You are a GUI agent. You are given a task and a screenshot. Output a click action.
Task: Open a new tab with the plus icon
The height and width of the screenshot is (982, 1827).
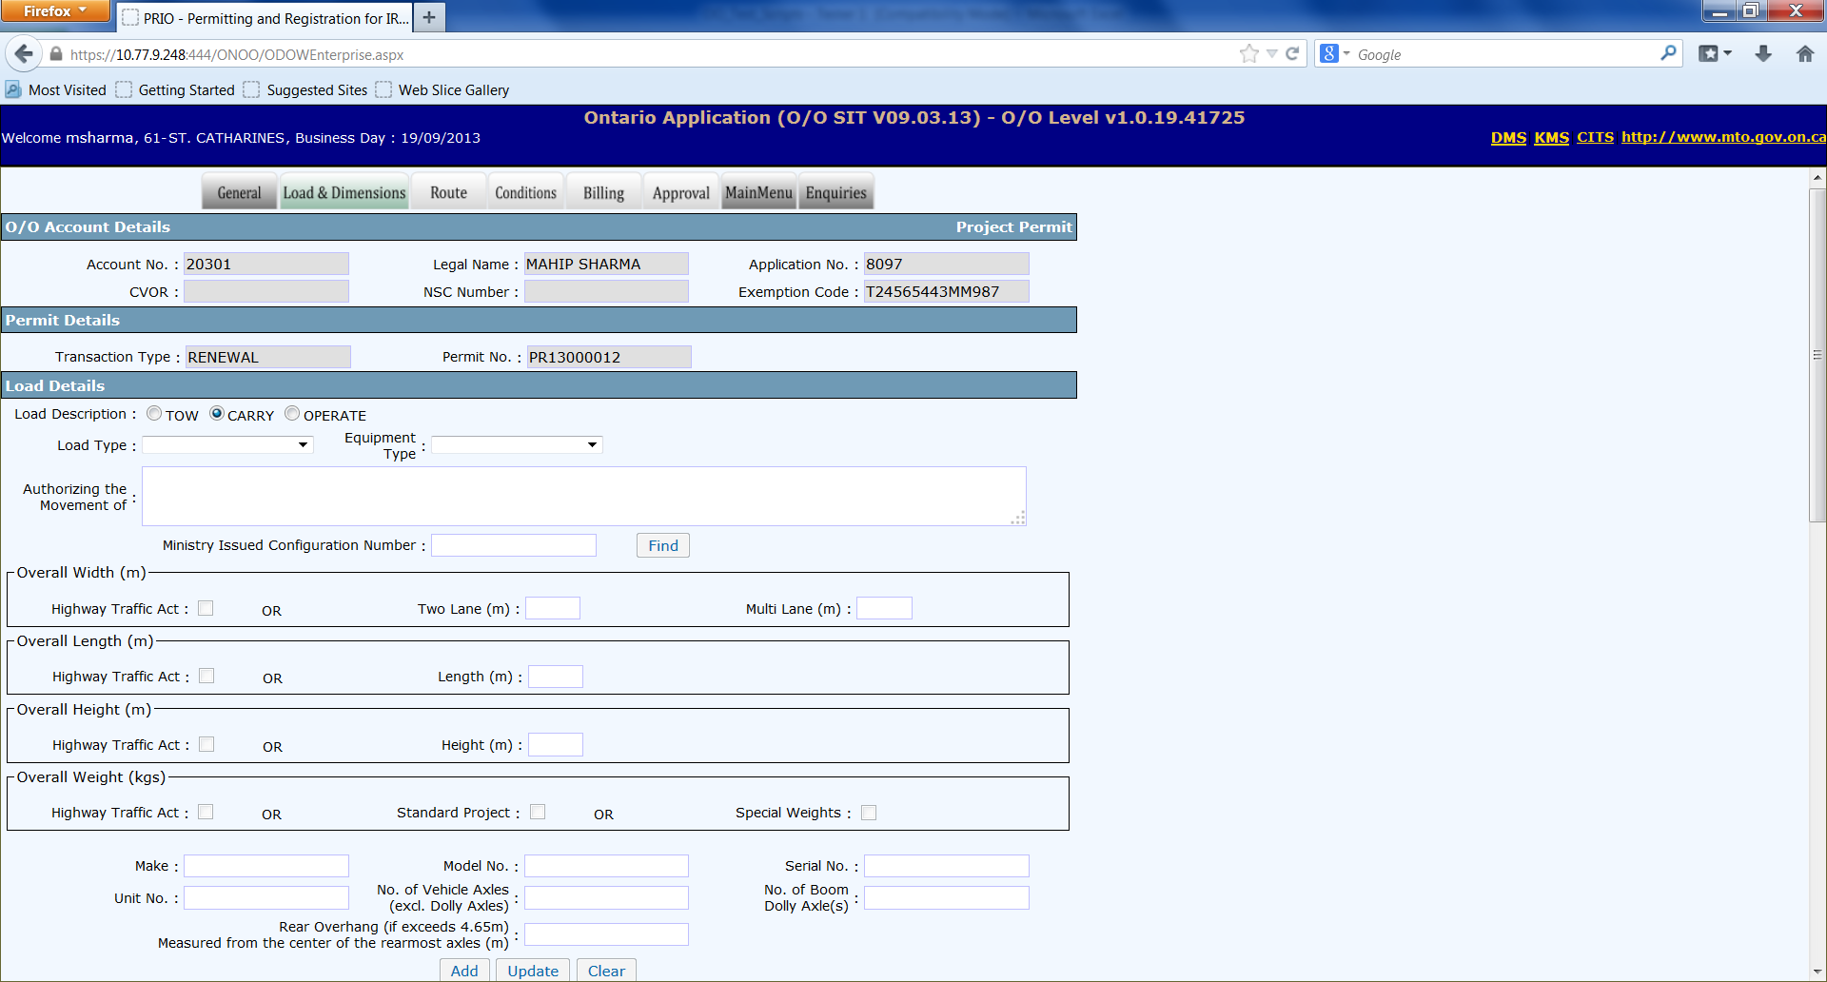(429, 17)
